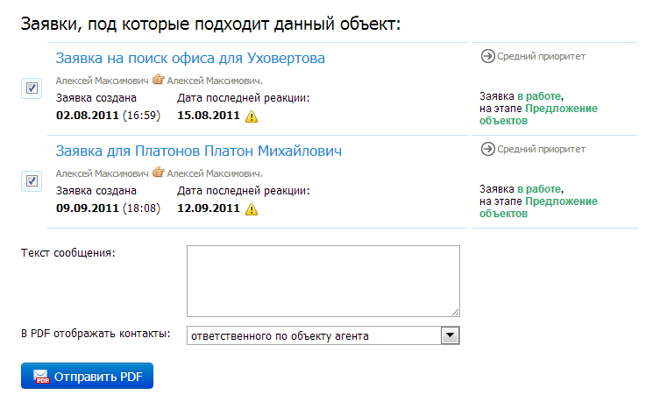660x409 pixels.
Task: Click warning icon next to 15.08.2011 date
Action: (252, 116)
